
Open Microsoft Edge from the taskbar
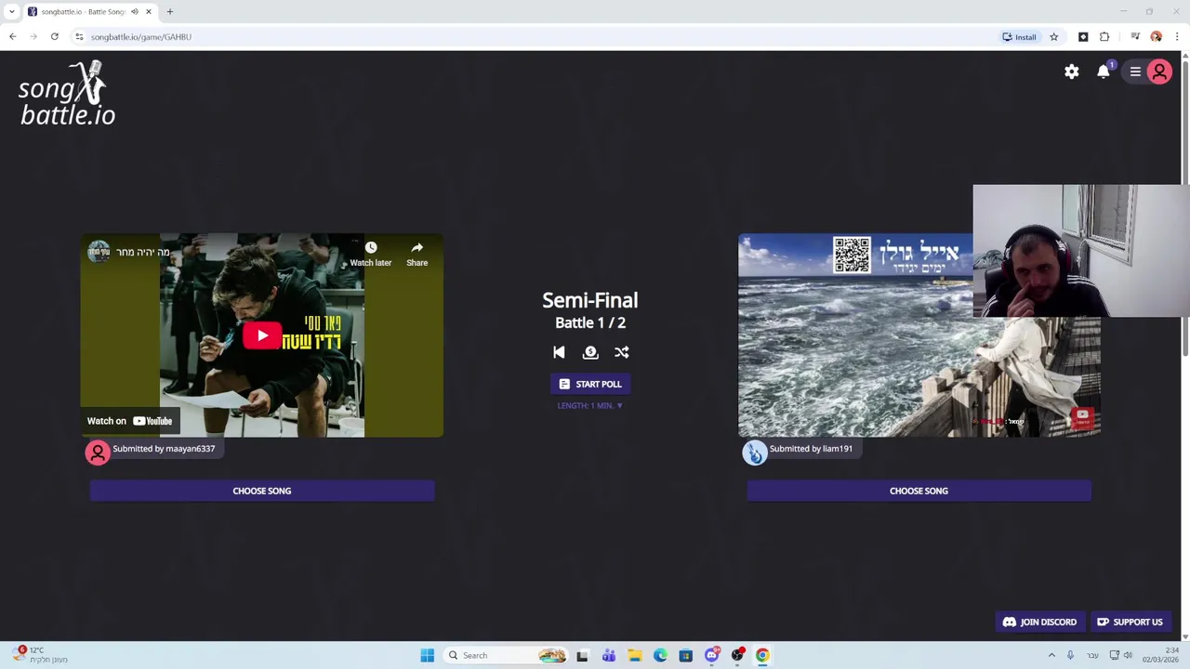tap(660, 655)
